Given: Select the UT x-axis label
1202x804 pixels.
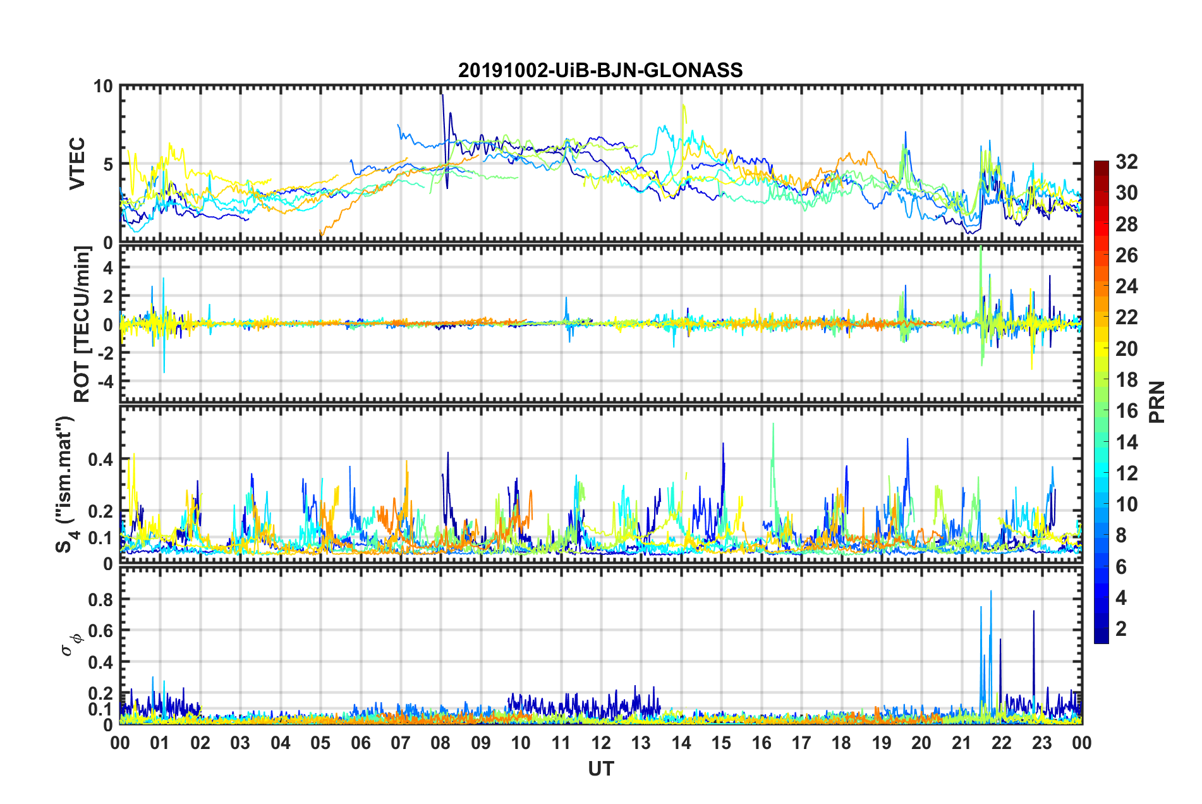Looking at the screenshot, I should pyautogui.click(x=600, y=769).
